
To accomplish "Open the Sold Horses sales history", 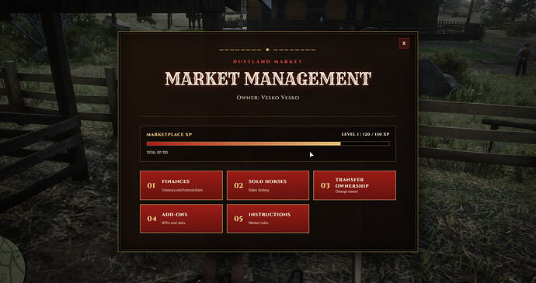I will [x=268, y=185].
